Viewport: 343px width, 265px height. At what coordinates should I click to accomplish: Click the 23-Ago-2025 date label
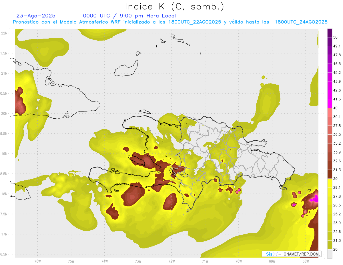click(x=36, y=16)
